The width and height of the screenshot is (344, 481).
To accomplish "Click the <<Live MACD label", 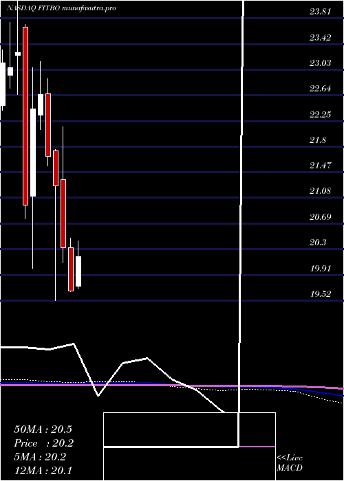I will (x=290, y=463).
